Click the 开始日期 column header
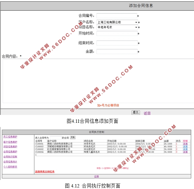Image resolution: width=194 pixels, height=189 pixels. coord(112,141)
